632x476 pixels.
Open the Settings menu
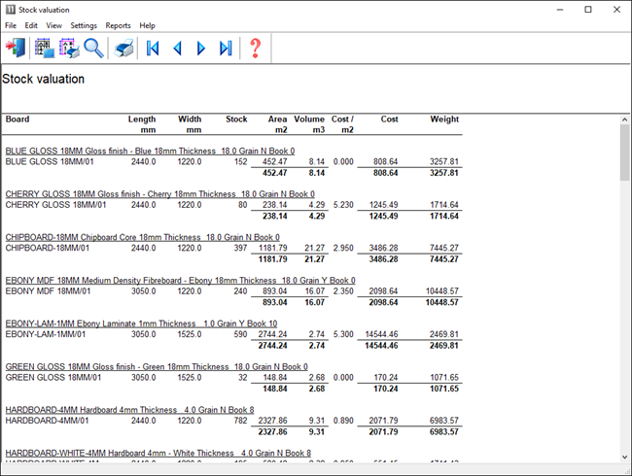tap(84, 25)
